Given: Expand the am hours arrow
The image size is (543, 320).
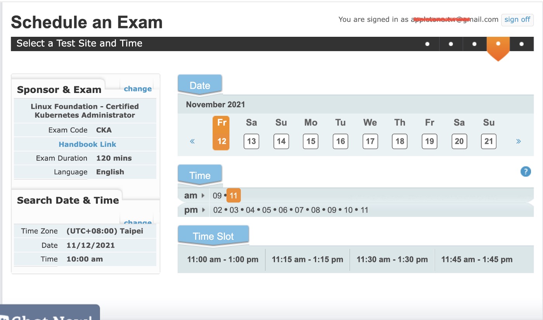Looking at the screenshot, I should click(202, 196).
